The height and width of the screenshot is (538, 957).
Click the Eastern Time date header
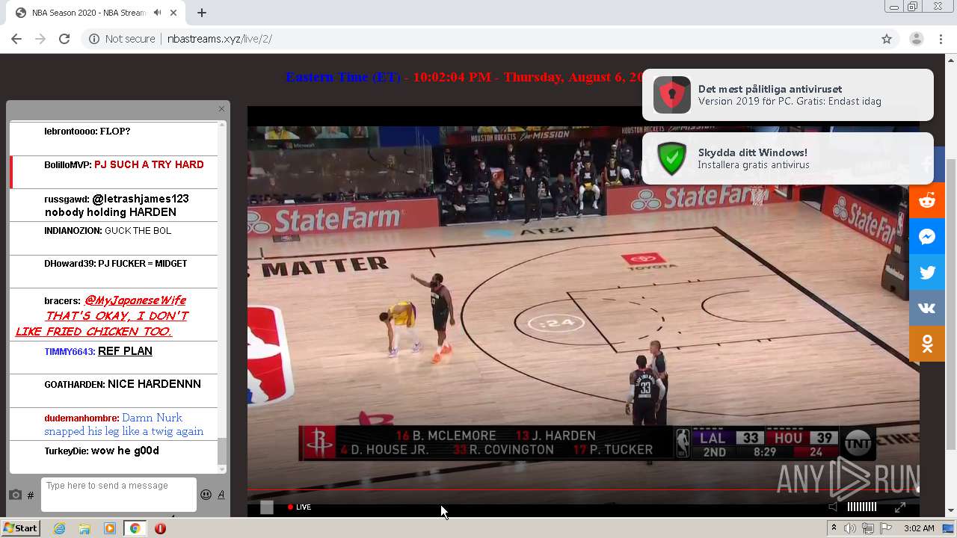point(464,77)
